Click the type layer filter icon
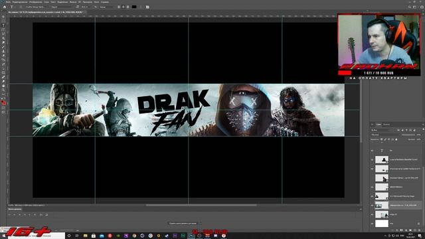This screenshot has height=239, width=425. pos(406,130)
